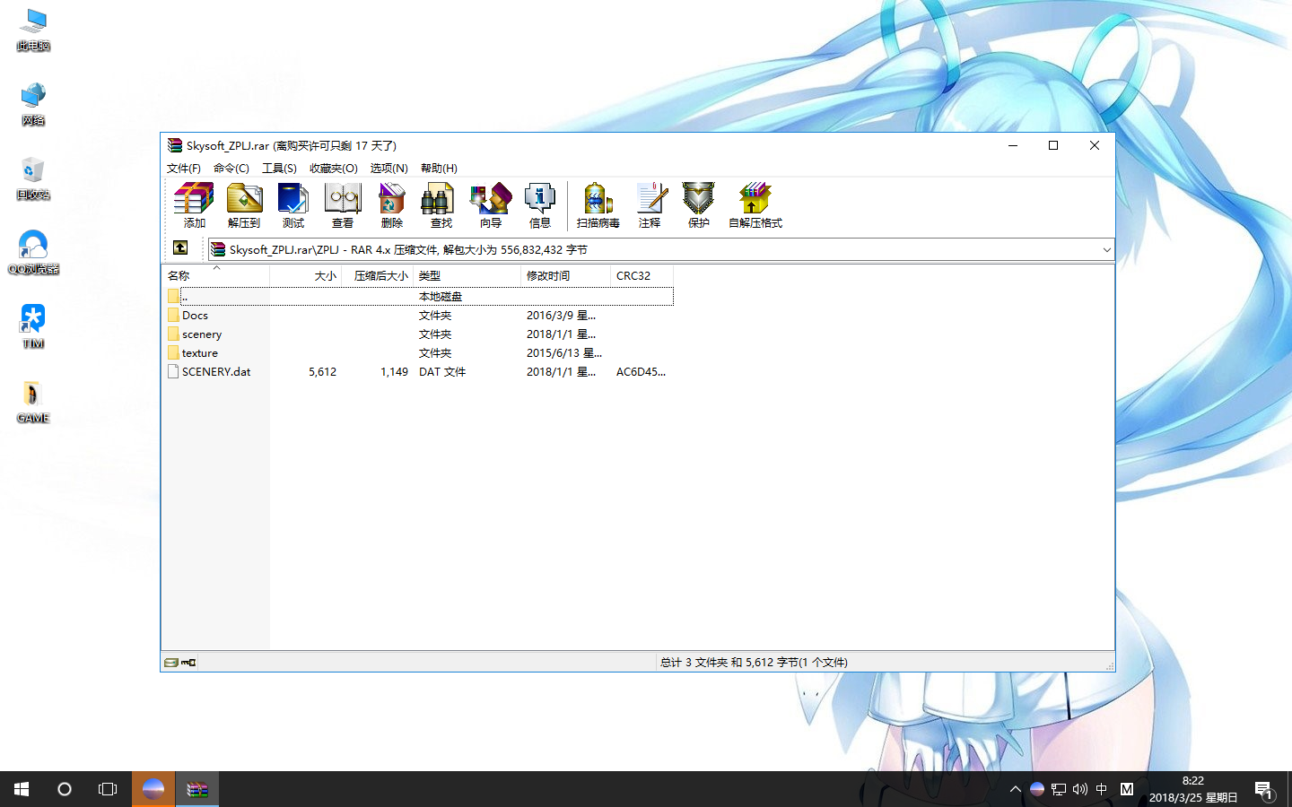Image resolution: width=1292 pixels, height=807 pixels.
Task: Open Windows Start menu
Action: tap(22, 789)
